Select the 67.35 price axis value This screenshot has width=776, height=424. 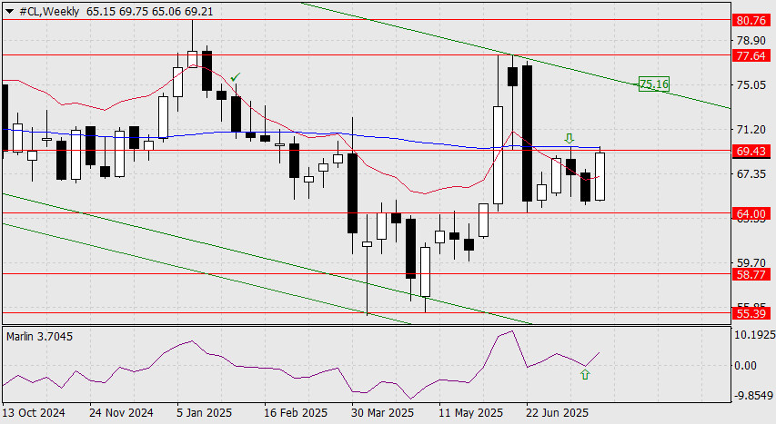751,174
